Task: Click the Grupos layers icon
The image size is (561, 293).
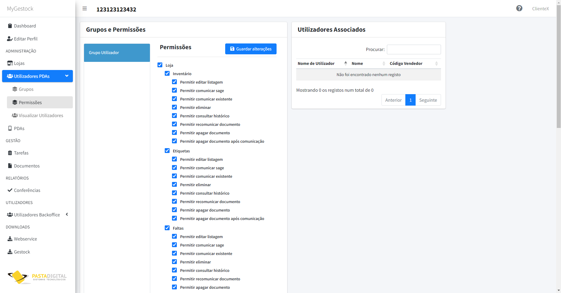Action: point(15,89)
